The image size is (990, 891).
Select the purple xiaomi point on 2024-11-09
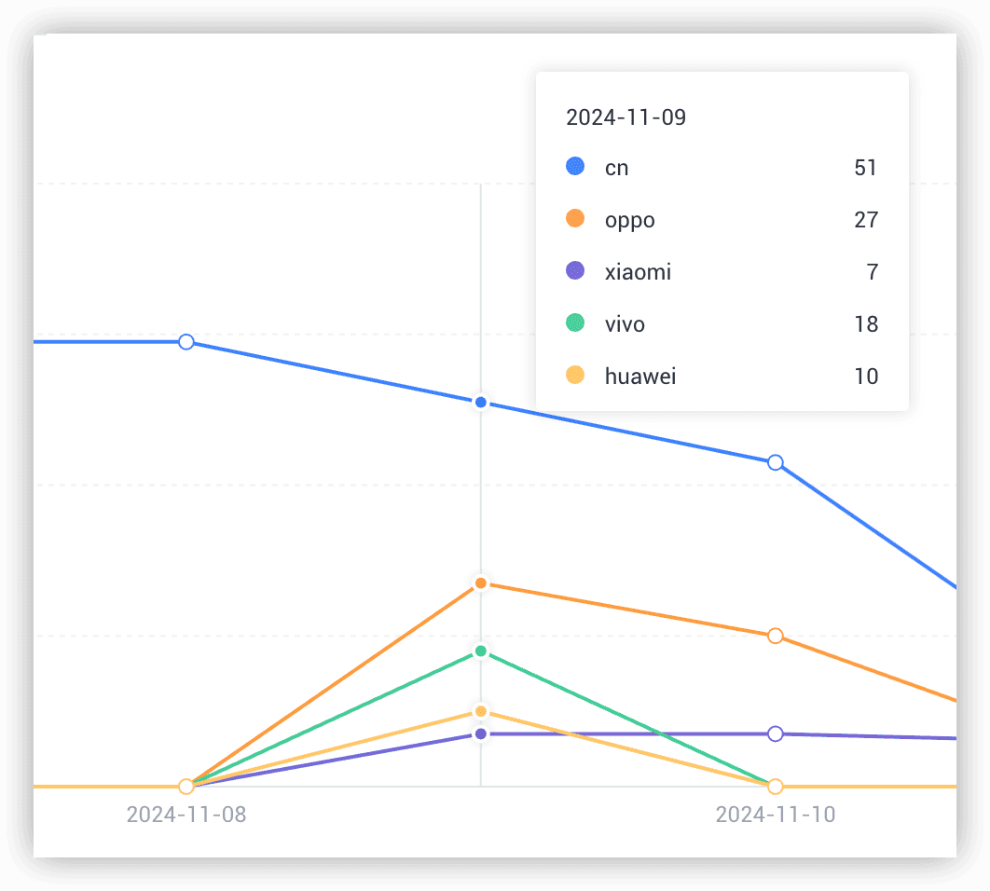coord(481,733)
